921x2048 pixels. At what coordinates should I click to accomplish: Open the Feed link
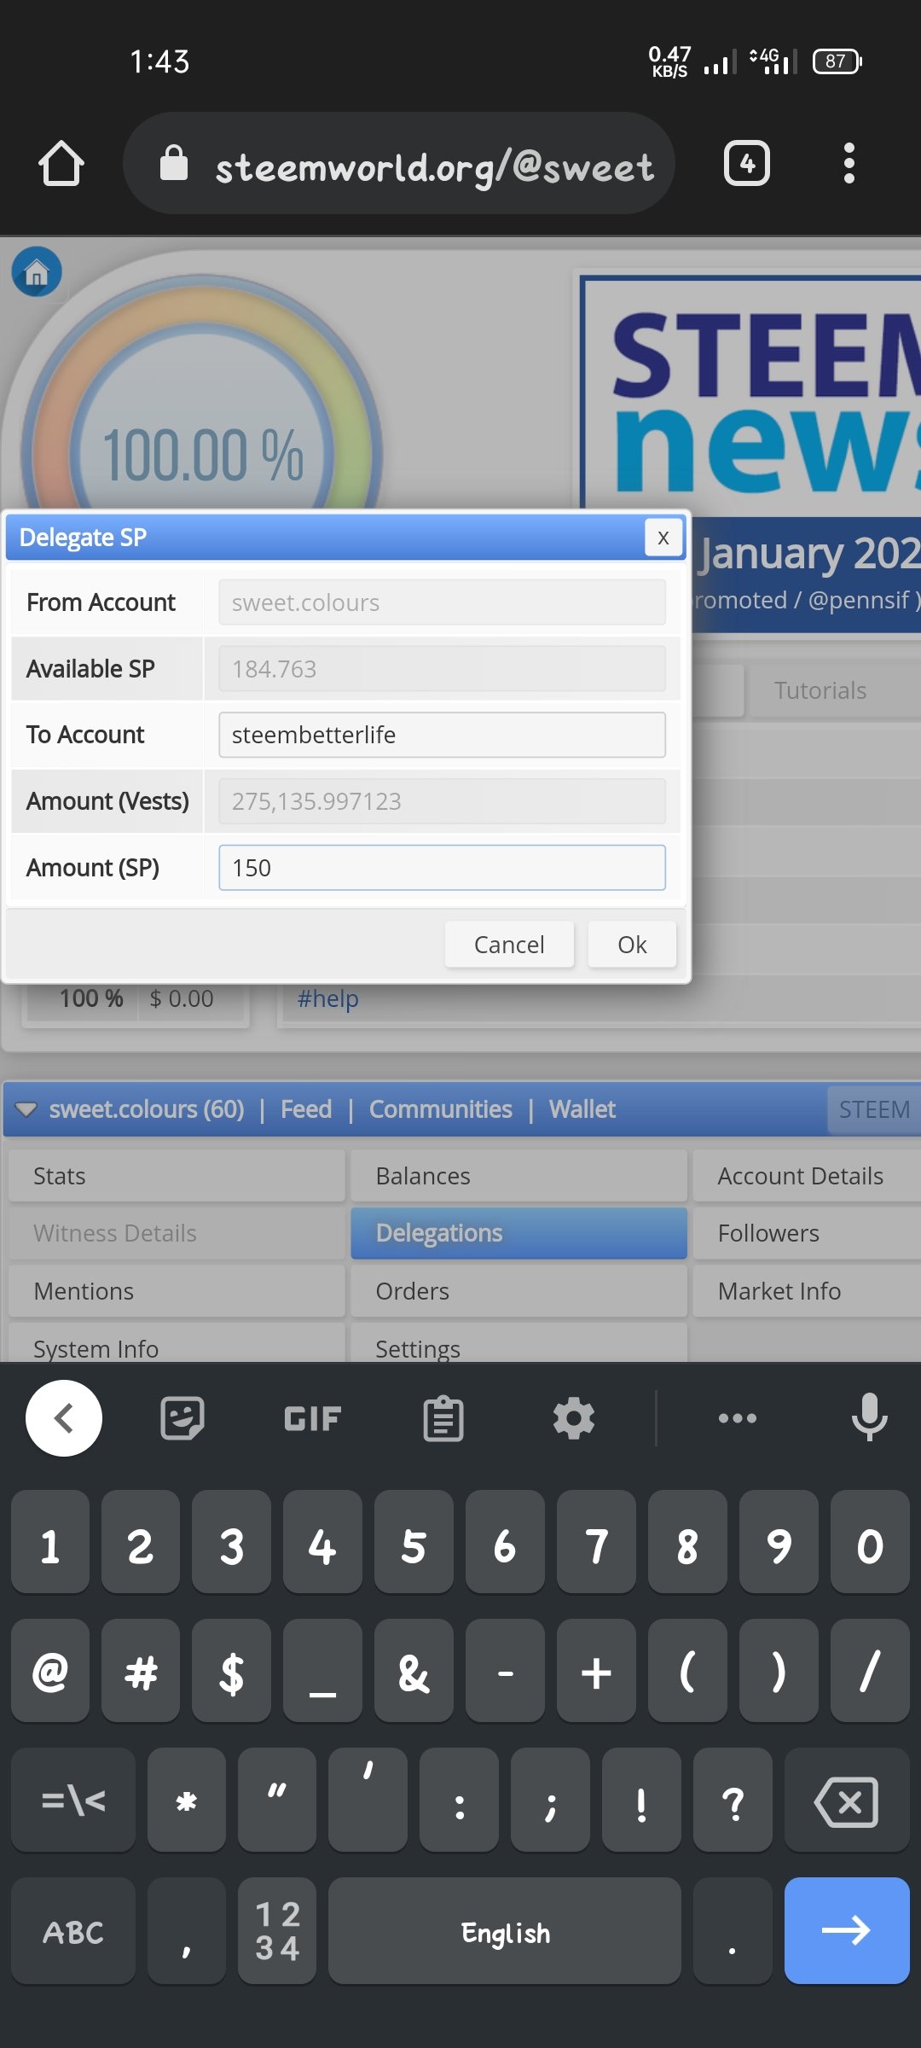[306, 1109]
